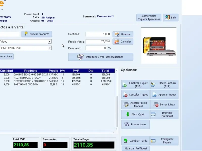This screenshot has width=202, height=151.
Task: Select the CAM DIG BENQ X600 row
Action: [x=57, y=74]
